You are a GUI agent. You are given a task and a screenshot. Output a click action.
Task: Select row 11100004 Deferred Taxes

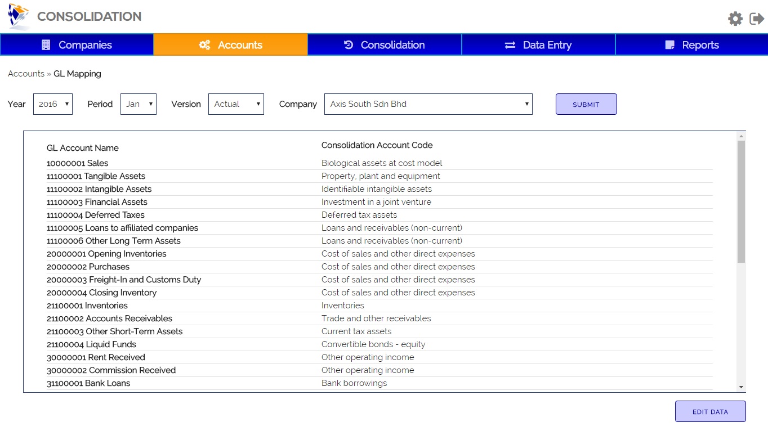click(x=379, y=215)
